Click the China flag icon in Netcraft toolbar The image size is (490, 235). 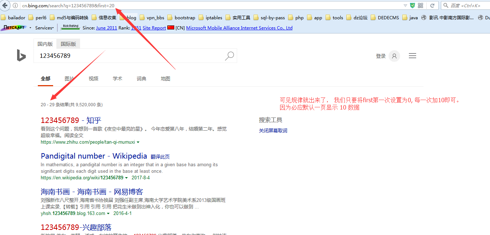(x=171, y=28)
